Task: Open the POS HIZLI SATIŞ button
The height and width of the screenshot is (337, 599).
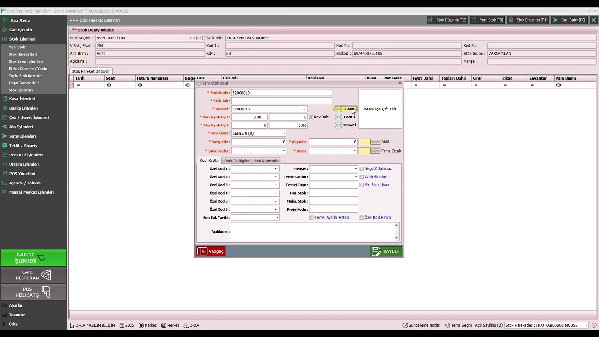Action: point(33,292)
